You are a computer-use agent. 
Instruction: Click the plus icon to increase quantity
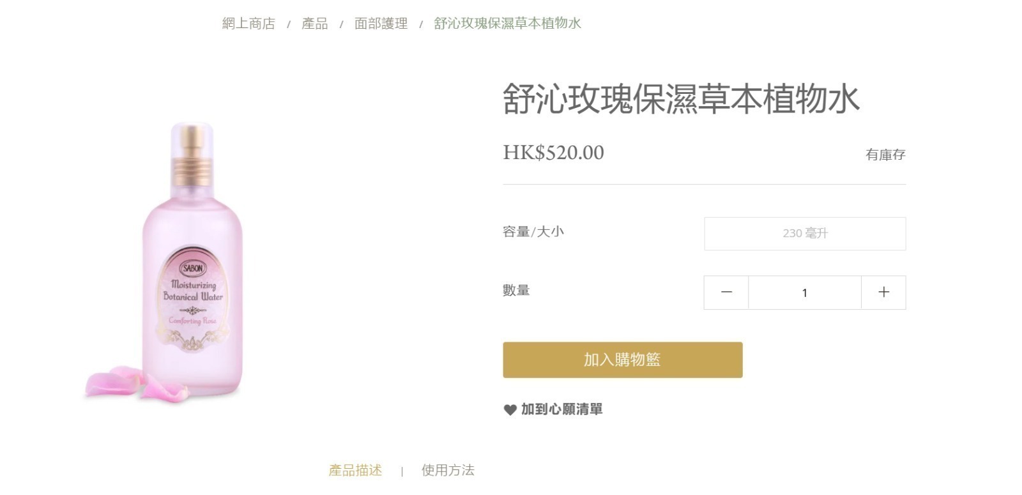click(884, 292)
